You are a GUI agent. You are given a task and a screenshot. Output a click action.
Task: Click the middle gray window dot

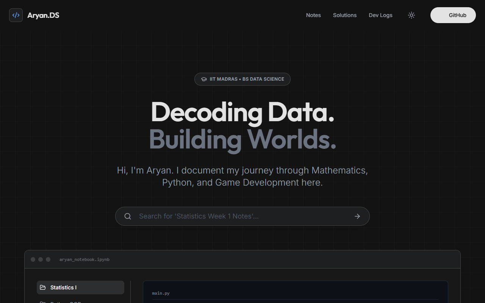tap(41, 259)
